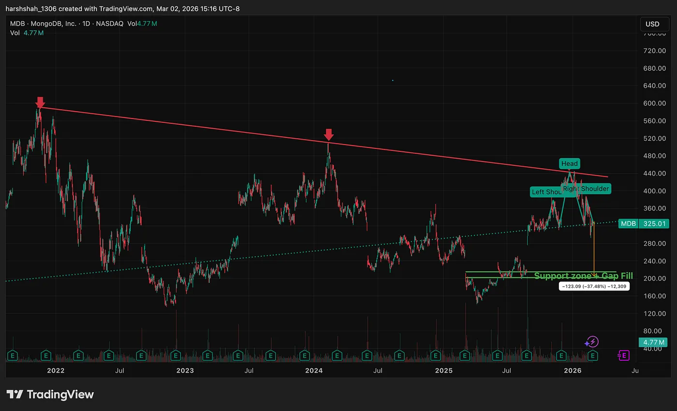Click the 440.00 price axis label

655,173
